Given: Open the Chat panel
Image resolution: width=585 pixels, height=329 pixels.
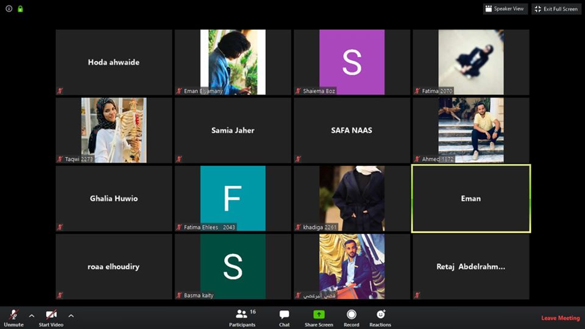Looking at the screenshot, I should [x=284, y=314].
